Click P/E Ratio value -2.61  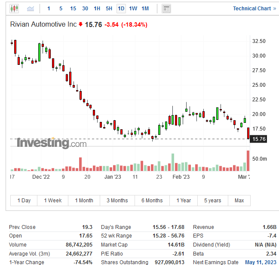pyautogui.click(x=178, y=253)
